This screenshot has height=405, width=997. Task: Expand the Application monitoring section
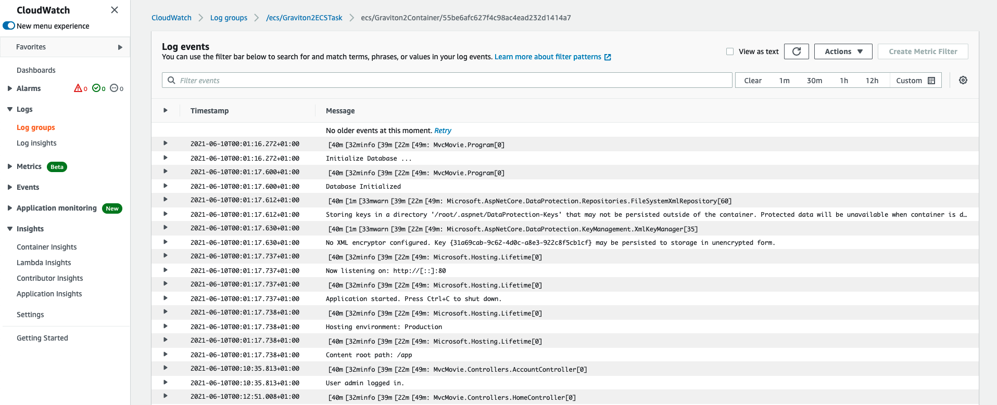click(9, 208)
